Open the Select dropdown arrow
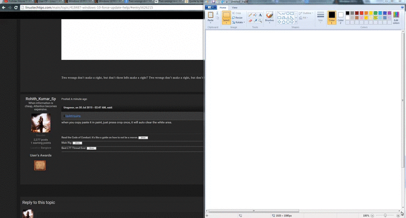This screenshot has width=406, height=218. 226,23
